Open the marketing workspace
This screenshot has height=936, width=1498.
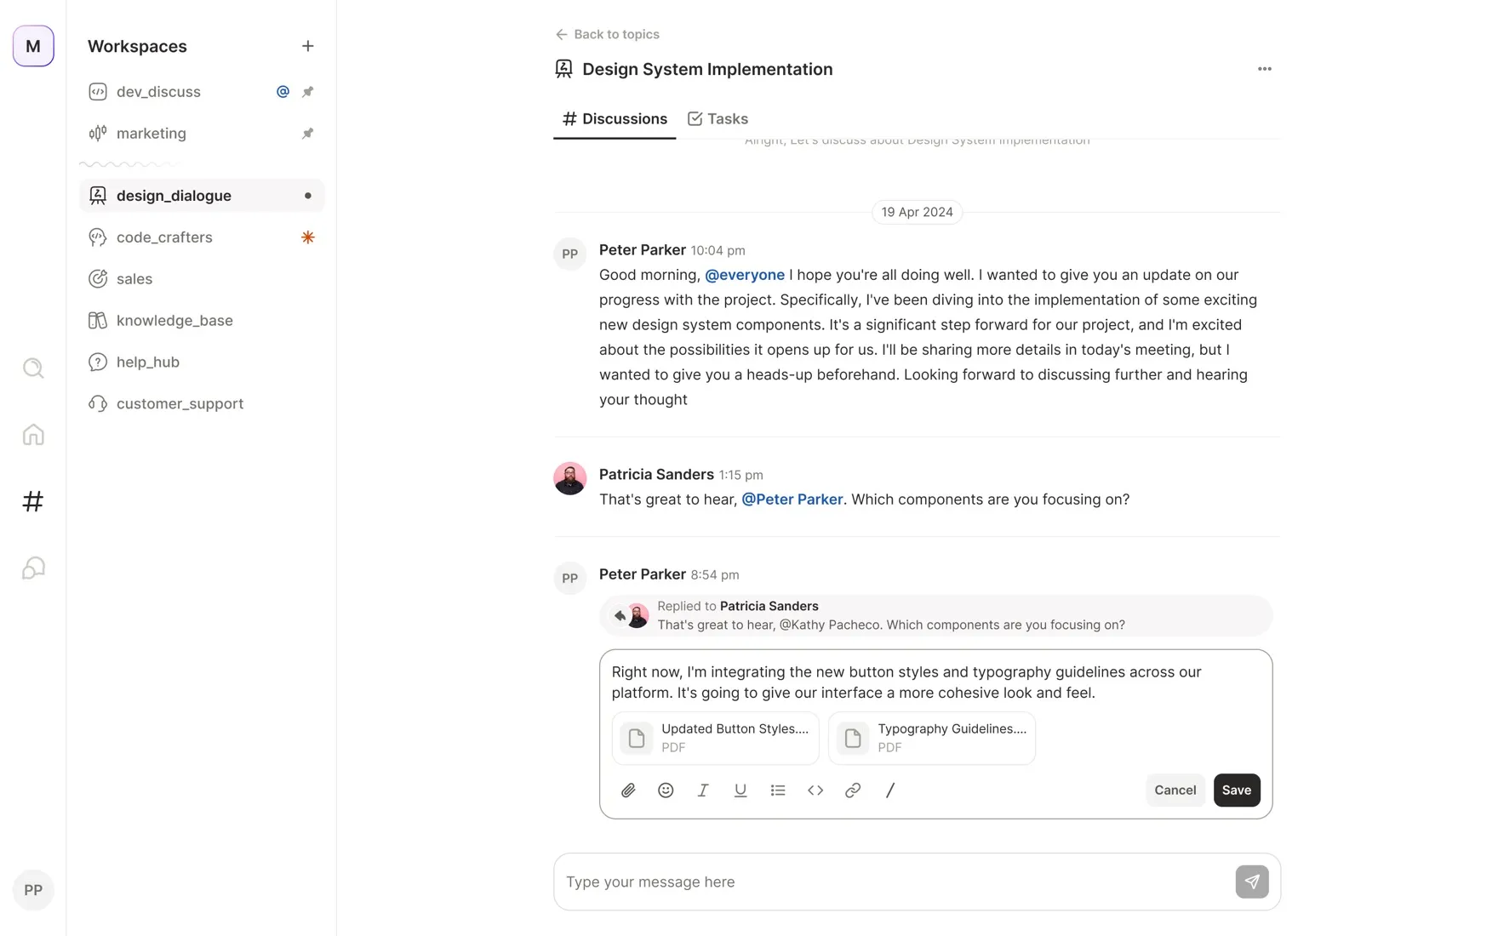point(202,134)
